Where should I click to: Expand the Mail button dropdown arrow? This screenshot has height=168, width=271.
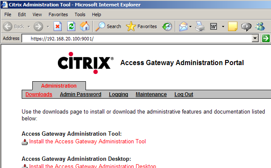tap(190, 26)
